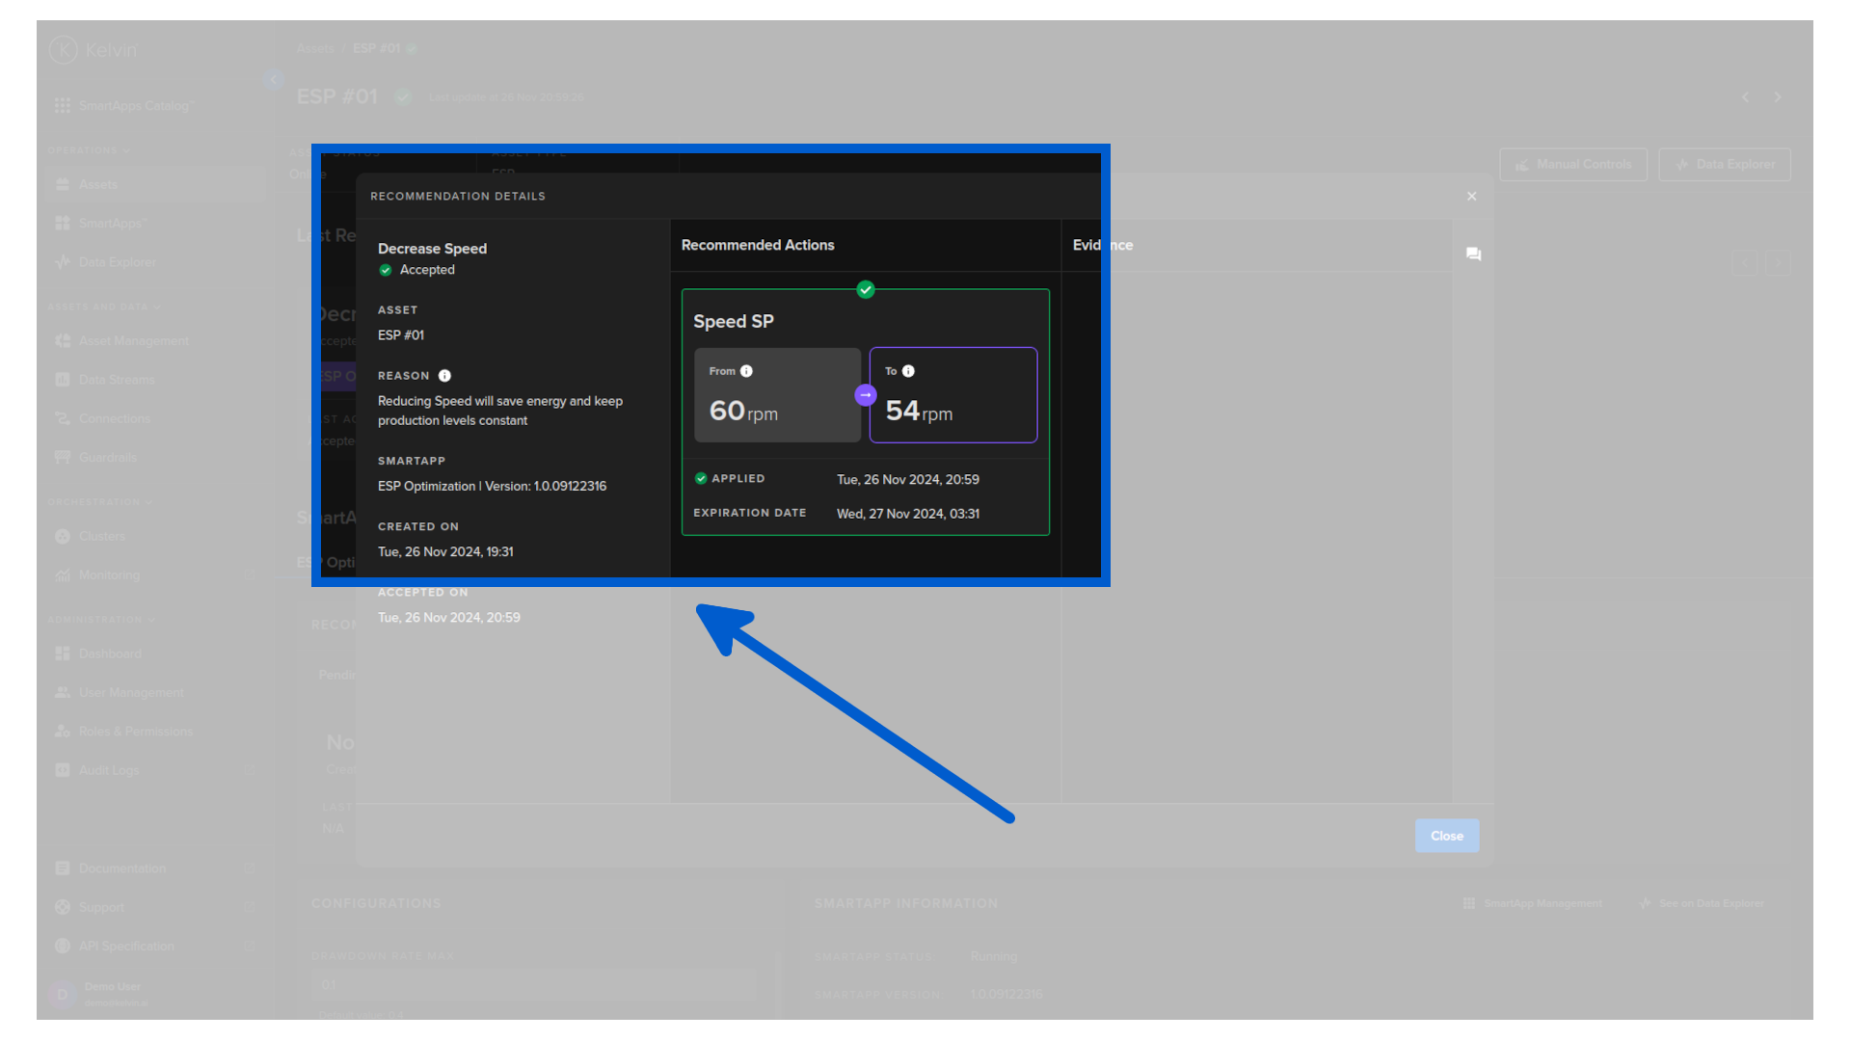The image size is (1851, 1041).
Task: Collapse the Operations sidebar section
Action: point(126,150)
